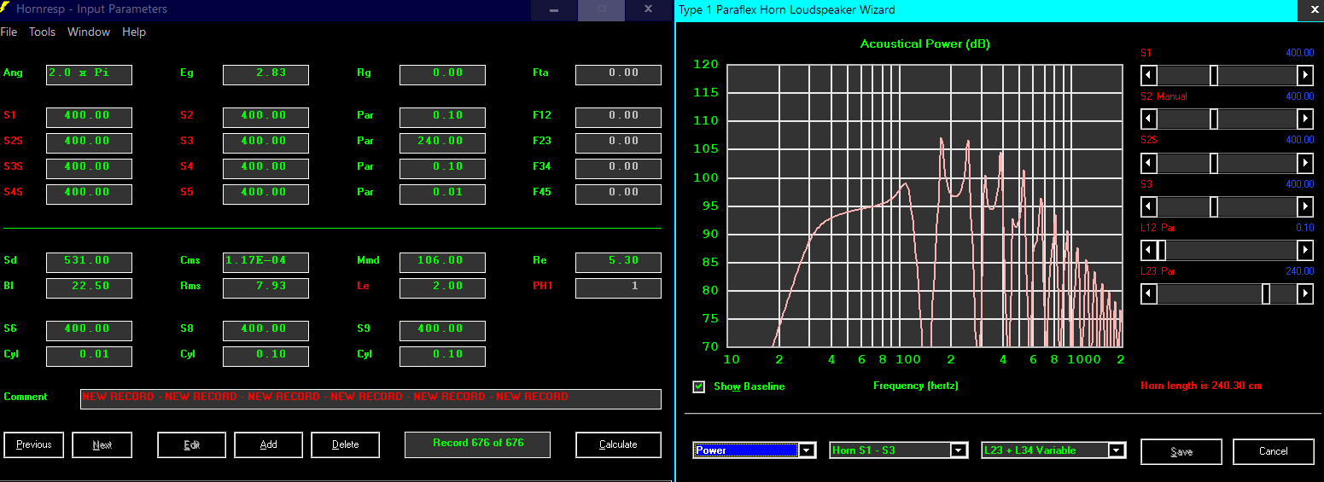Image resolution: width=1324 pixels, height=482 pixels.
Task: Toggle the Show Baseline checkbox
Action: point(699,386)
